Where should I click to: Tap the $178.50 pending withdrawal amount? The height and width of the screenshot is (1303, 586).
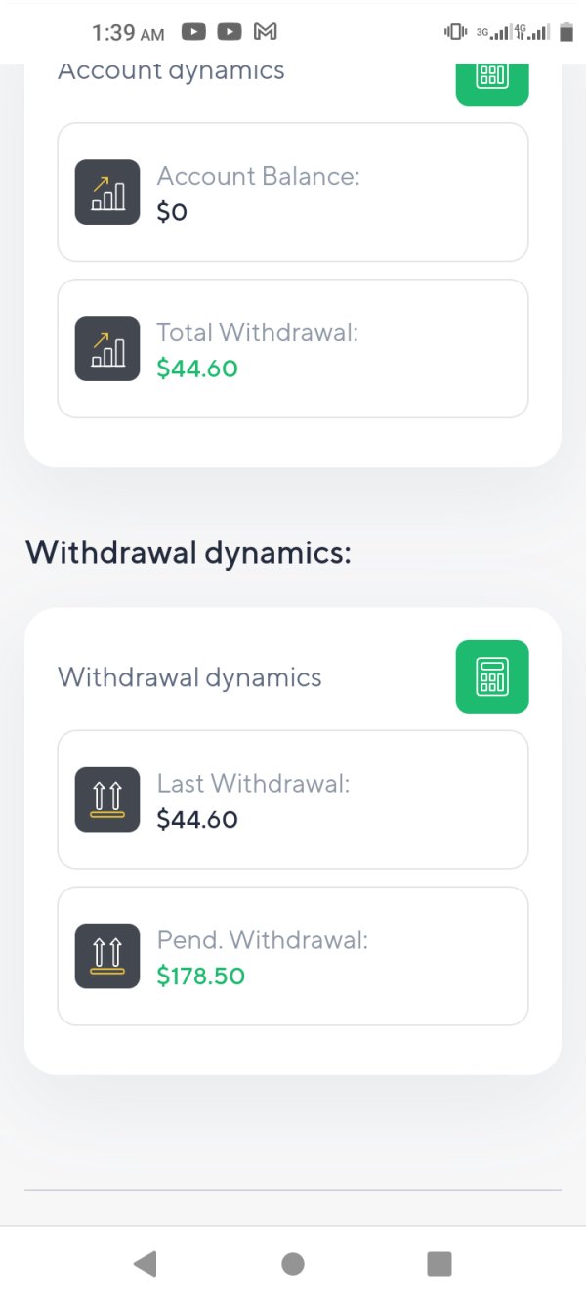click(x=201, y=976)
